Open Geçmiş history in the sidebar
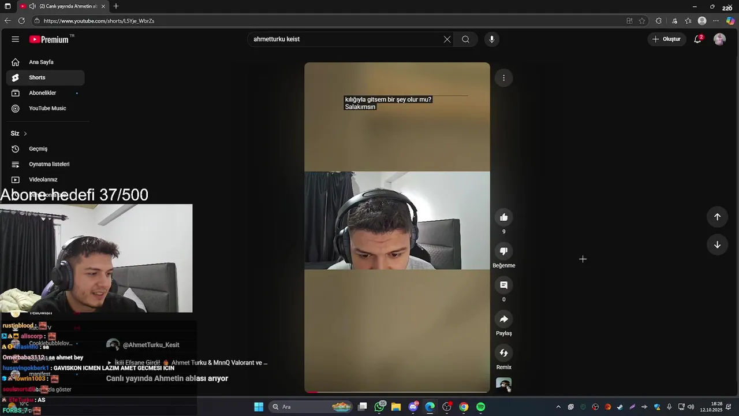 [x=45, y=149]
